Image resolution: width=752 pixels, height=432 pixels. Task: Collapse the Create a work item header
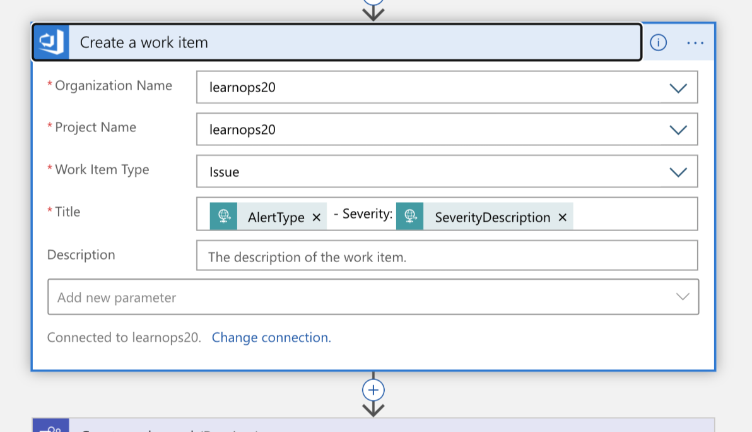[x=337, y=42]
